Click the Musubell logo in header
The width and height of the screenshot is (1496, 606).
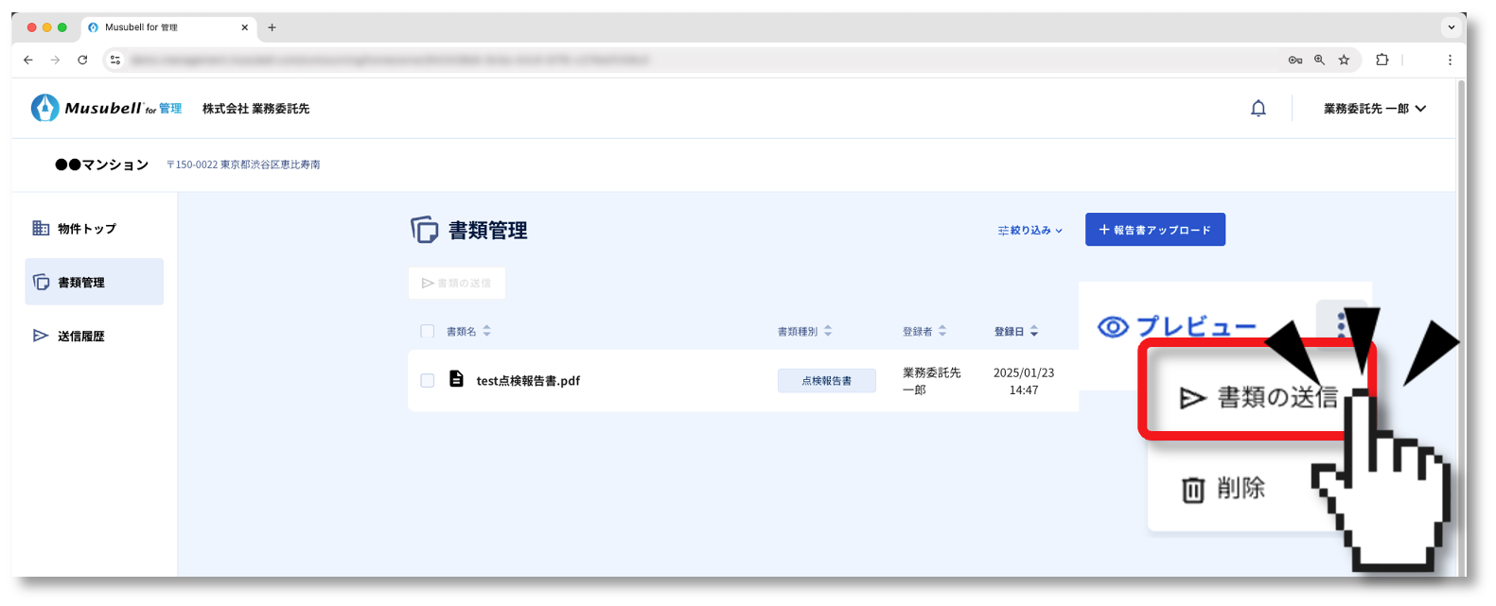point(106,109)
